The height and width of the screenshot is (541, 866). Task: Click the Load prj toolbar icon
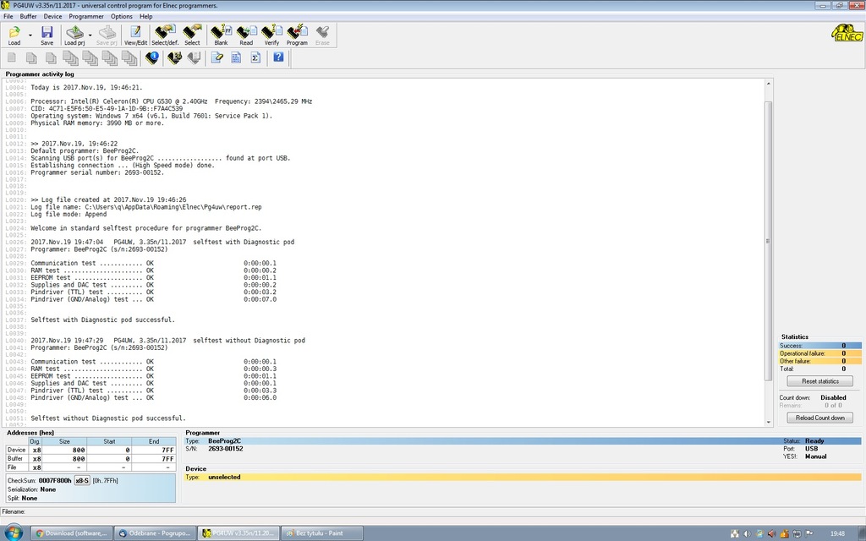coord(74,36)
